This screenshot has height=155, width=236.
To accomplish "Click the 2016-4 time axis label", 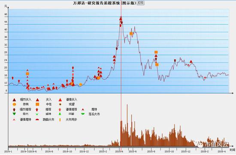I will click(x=221, y=152).
